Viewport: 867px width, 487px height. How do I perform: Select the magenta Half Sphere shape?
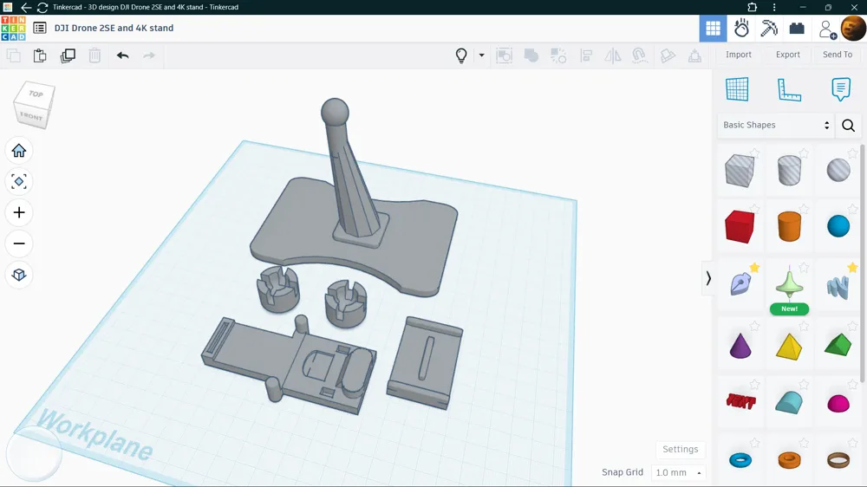[x=838, y=404]
